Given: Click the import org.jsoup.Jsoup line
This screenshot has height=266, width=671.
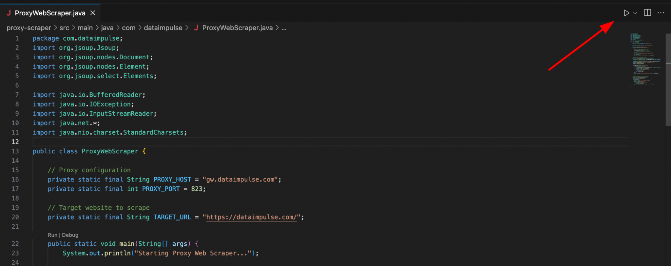Looking at the screenshot, I should pyautogui.click(x=76, y=48).
